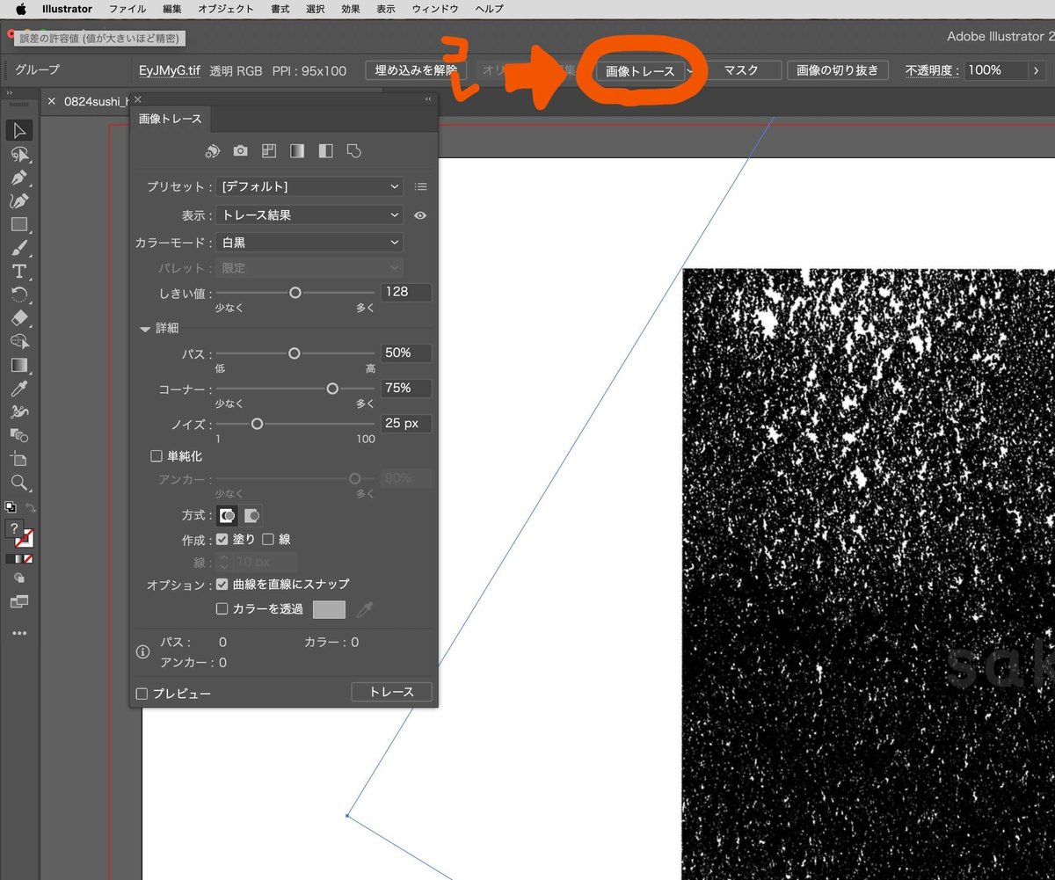Enable the 単純化 checkbox

156,456
